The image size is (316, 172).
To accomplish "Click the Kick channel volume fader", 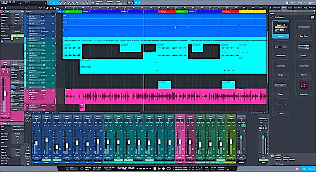I will pos(37,143).
